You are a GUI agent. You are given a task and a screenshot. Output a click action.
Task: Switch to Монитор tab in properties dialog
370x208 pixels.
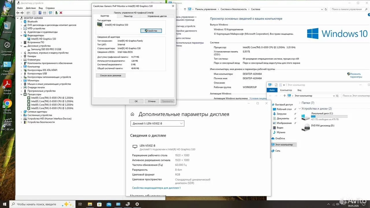click(x=128, y=16)
